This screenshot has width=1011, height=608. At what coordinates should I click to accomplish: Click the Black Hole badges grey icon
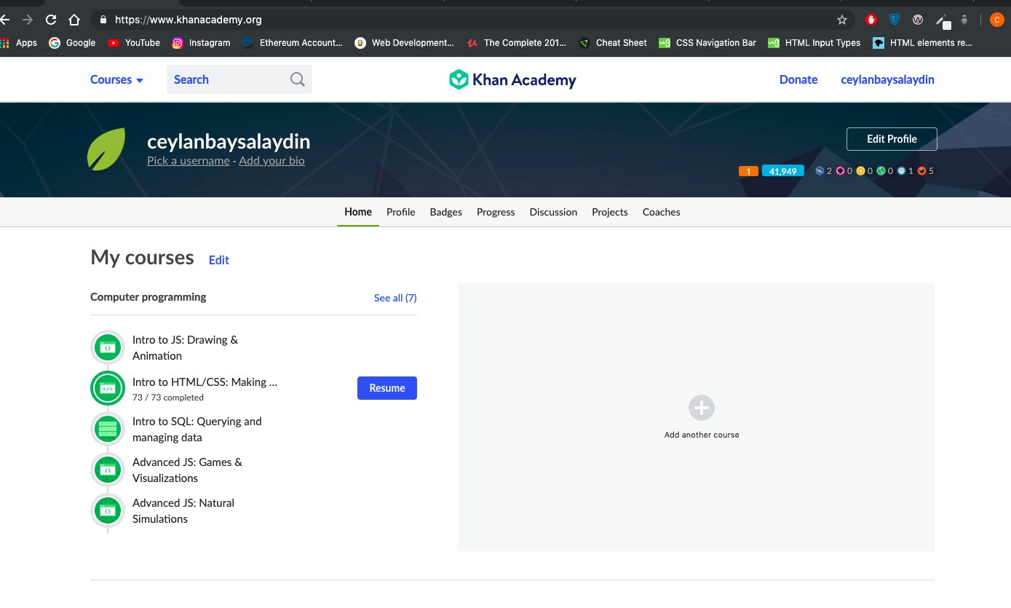click(x=901, y=171)
